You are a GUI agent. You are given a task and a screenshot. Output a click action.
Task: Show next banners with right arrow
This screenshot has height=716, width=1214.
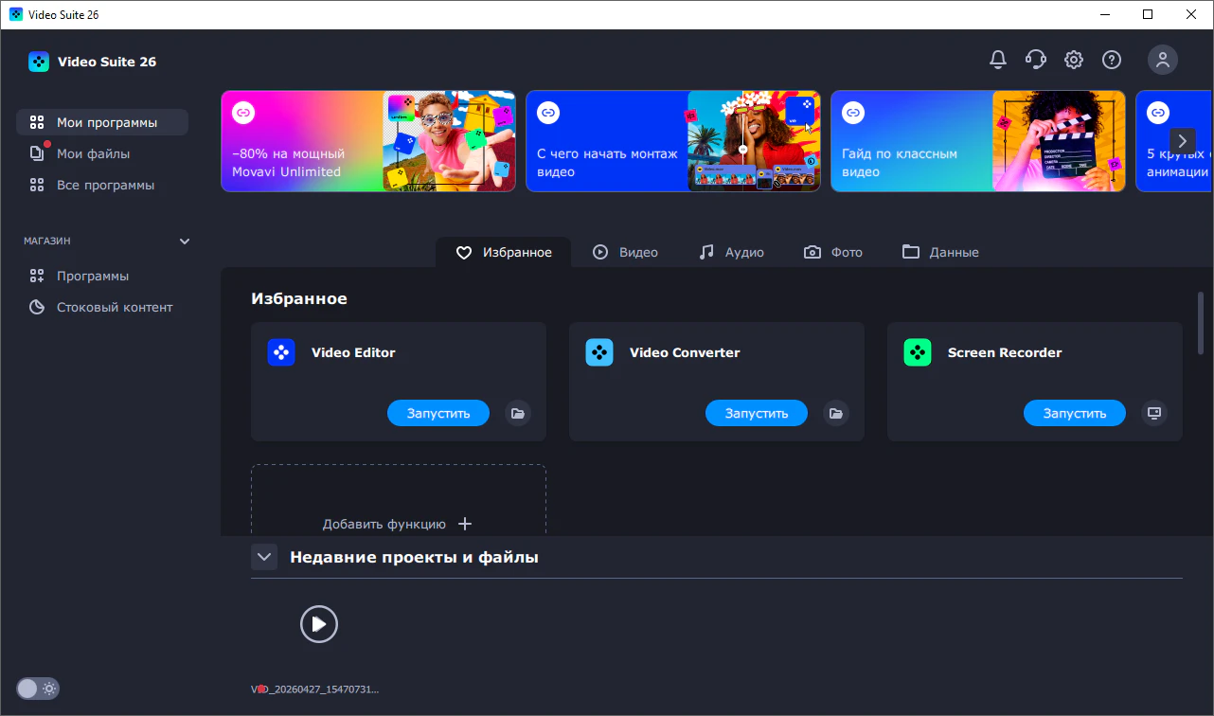point(1182,141)
